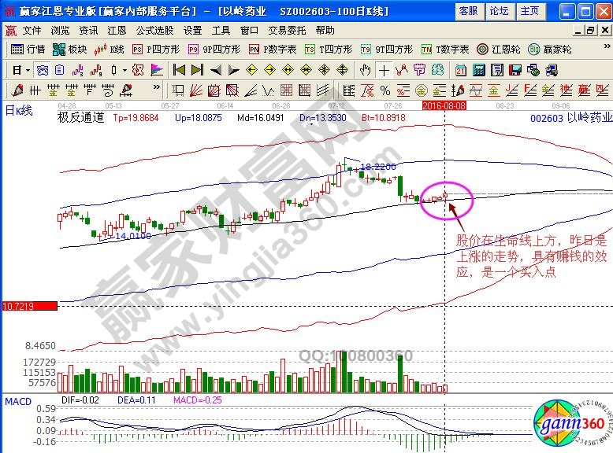
Task: Click the step-line 9 indicator icon
Action: (96, 71)
